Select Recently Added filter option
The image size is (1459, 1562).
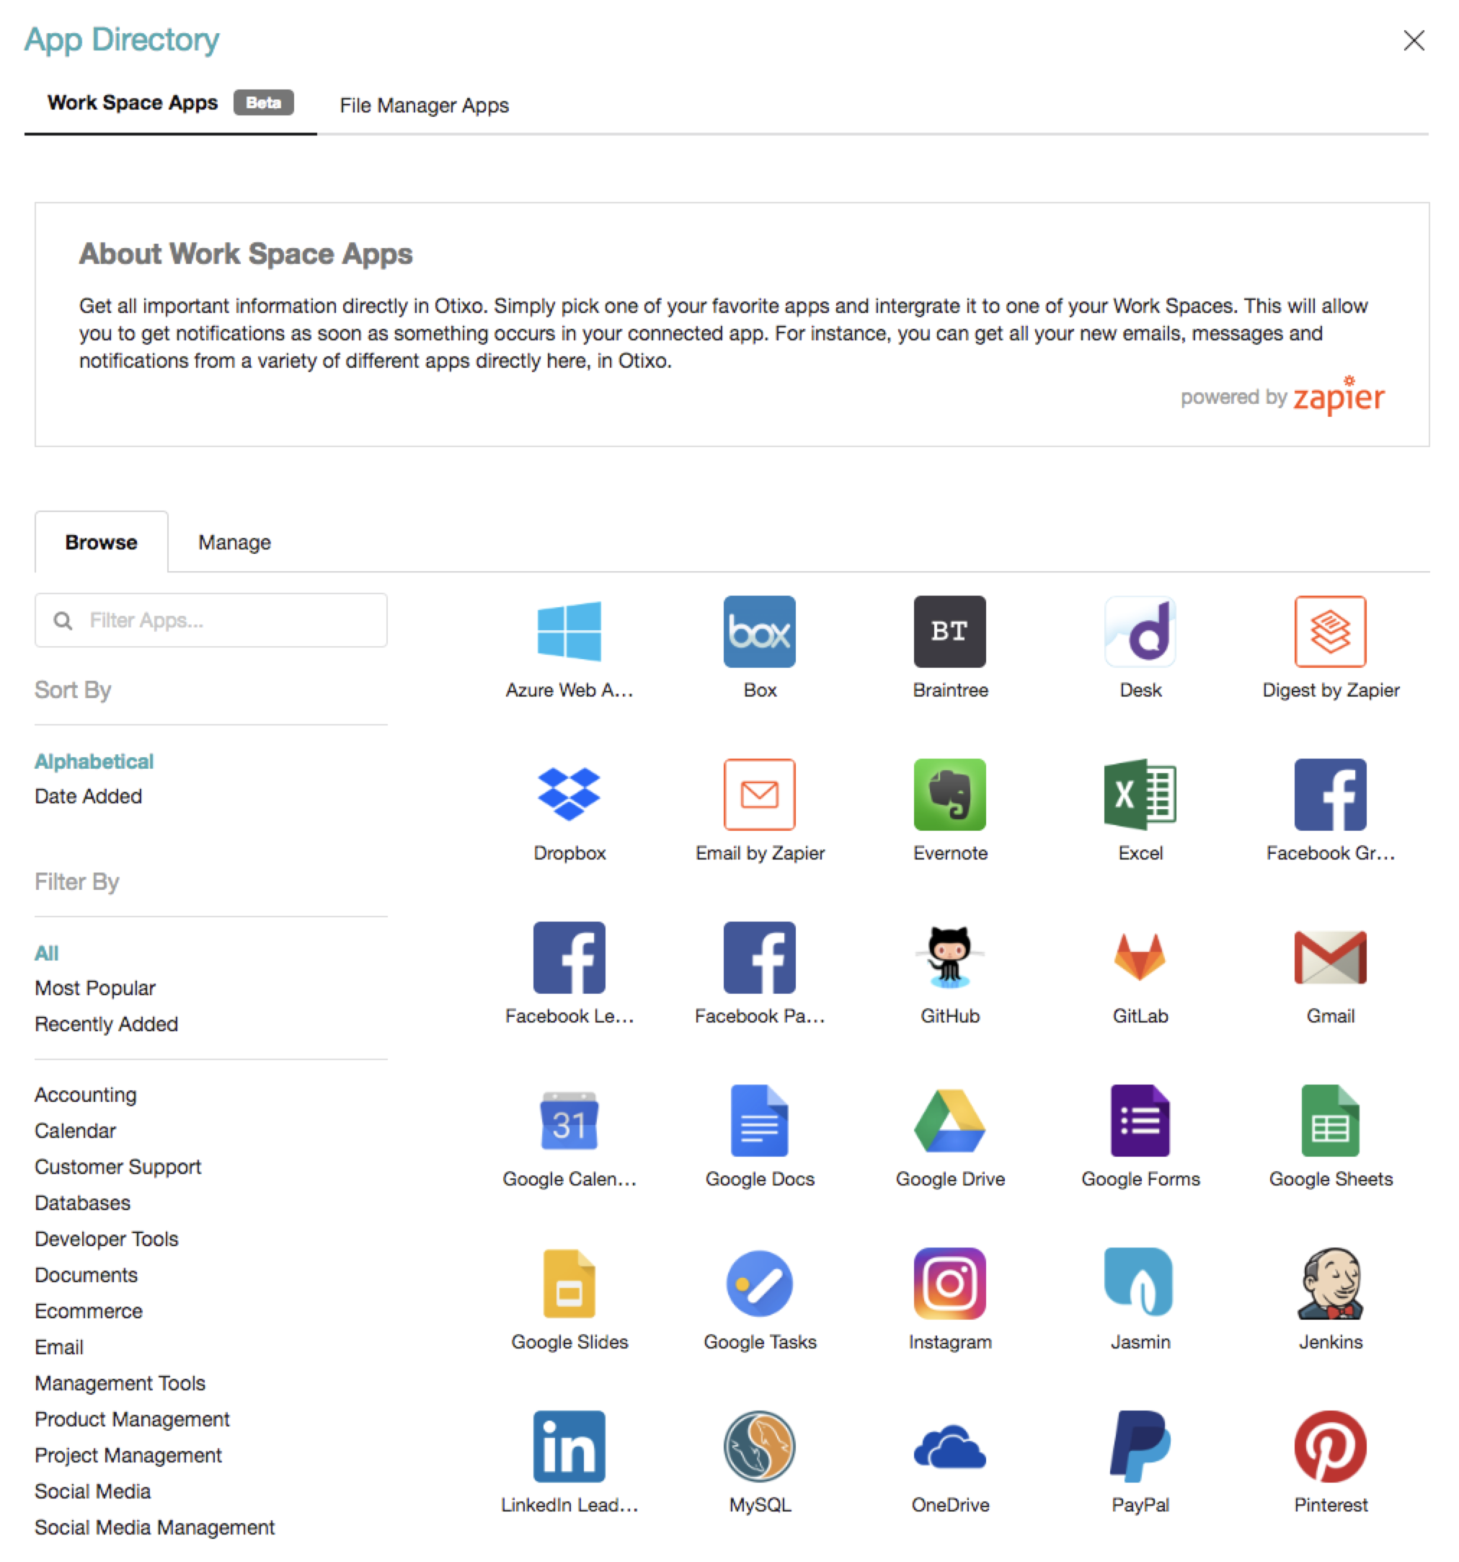tap(107, 1023)
